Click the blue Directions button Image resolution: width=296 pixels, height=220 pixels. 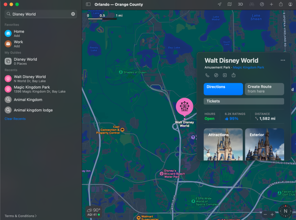coord(223,89)
